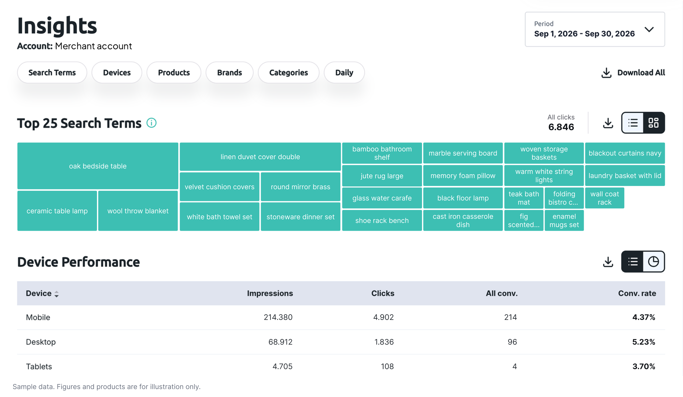Select the blackout curtains navy tile
Viewport: 683px width, 397px height.
tap(625, 153)
